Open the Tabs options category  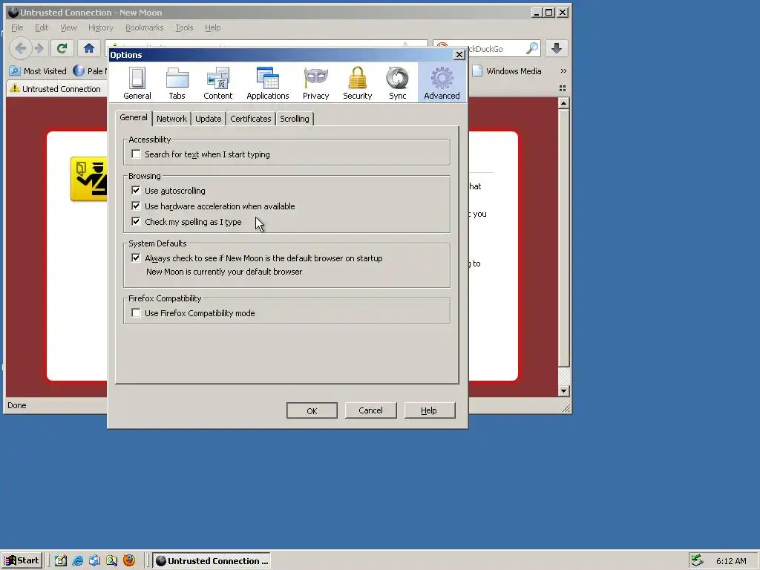177,83
